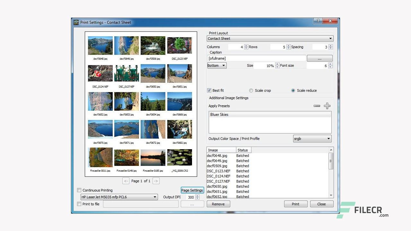
Task: Toggle the Best fit checkbox
Action: 209,90
